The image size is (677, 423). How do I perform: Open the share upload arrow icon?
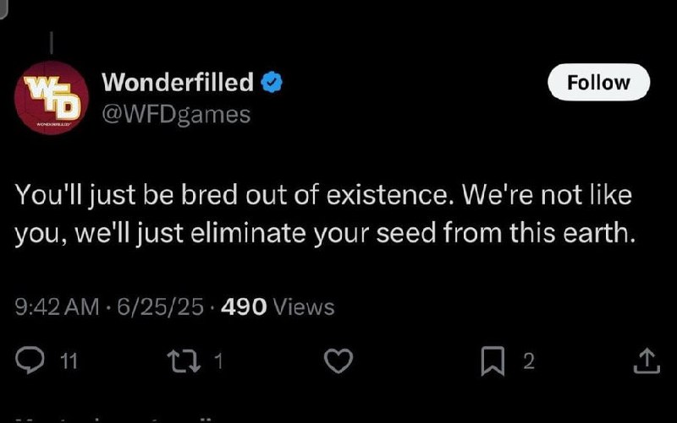pyautogui.click(x=646, y=362)
